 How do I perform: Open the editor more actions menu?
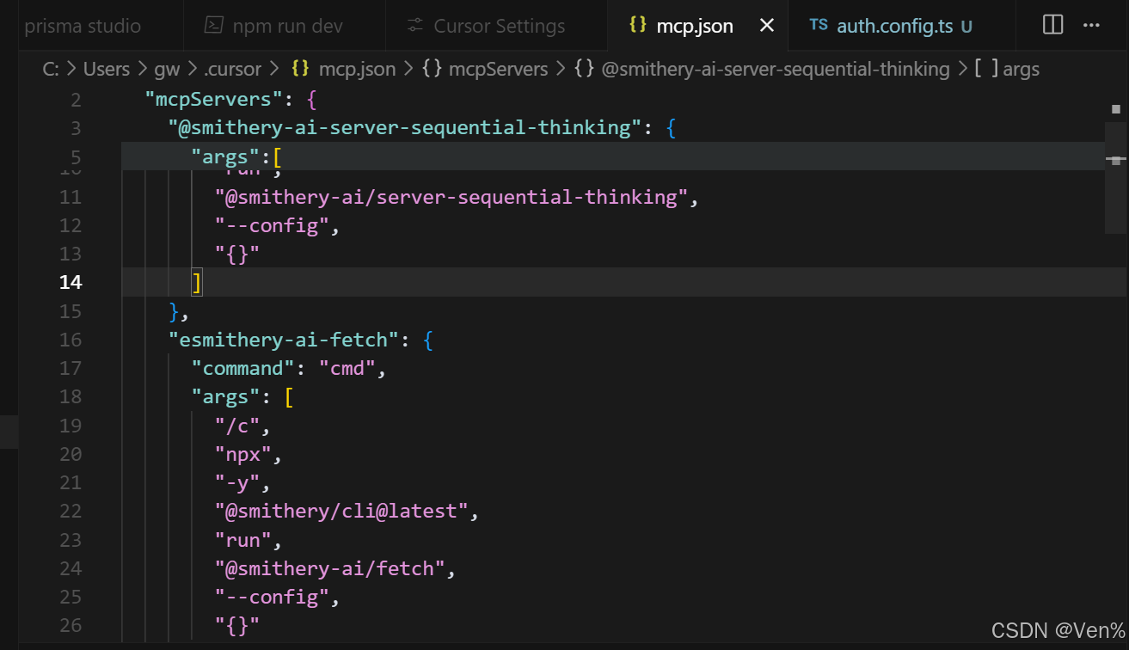1091,25
